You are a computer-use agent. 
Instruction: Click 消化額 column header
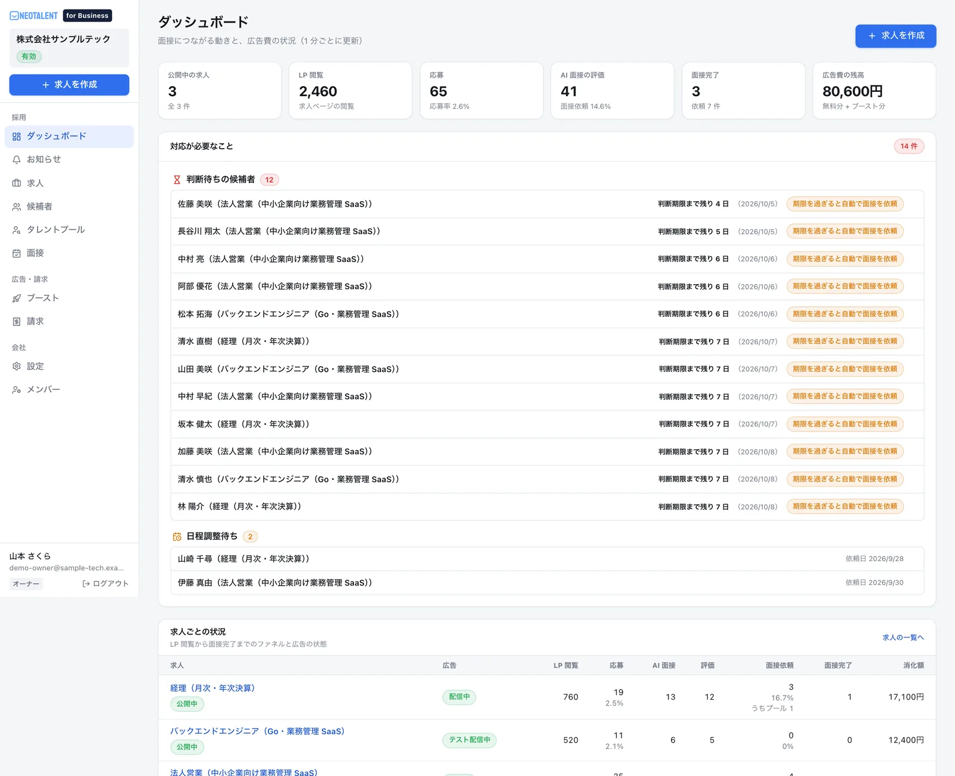[913, 666]
